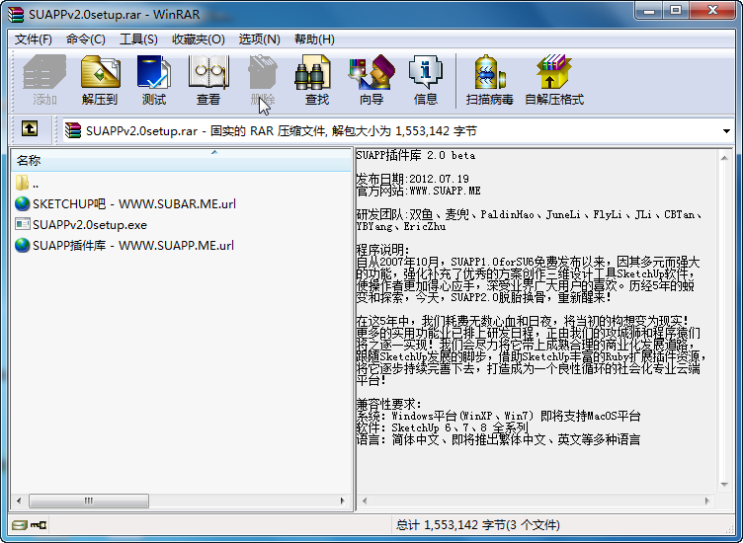Start Virus Scan (扫描病毒)
Viewport: 743px width, 543px height.
(489, 80)
